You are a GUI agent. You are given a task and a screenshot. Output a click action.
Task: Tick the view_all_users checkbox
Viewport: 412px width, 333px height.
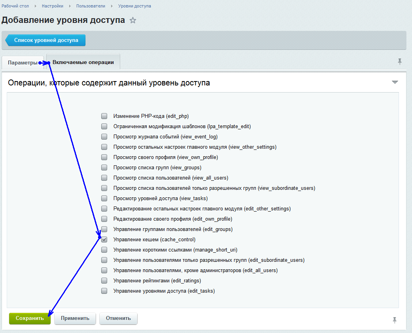[x=104, y=178]
